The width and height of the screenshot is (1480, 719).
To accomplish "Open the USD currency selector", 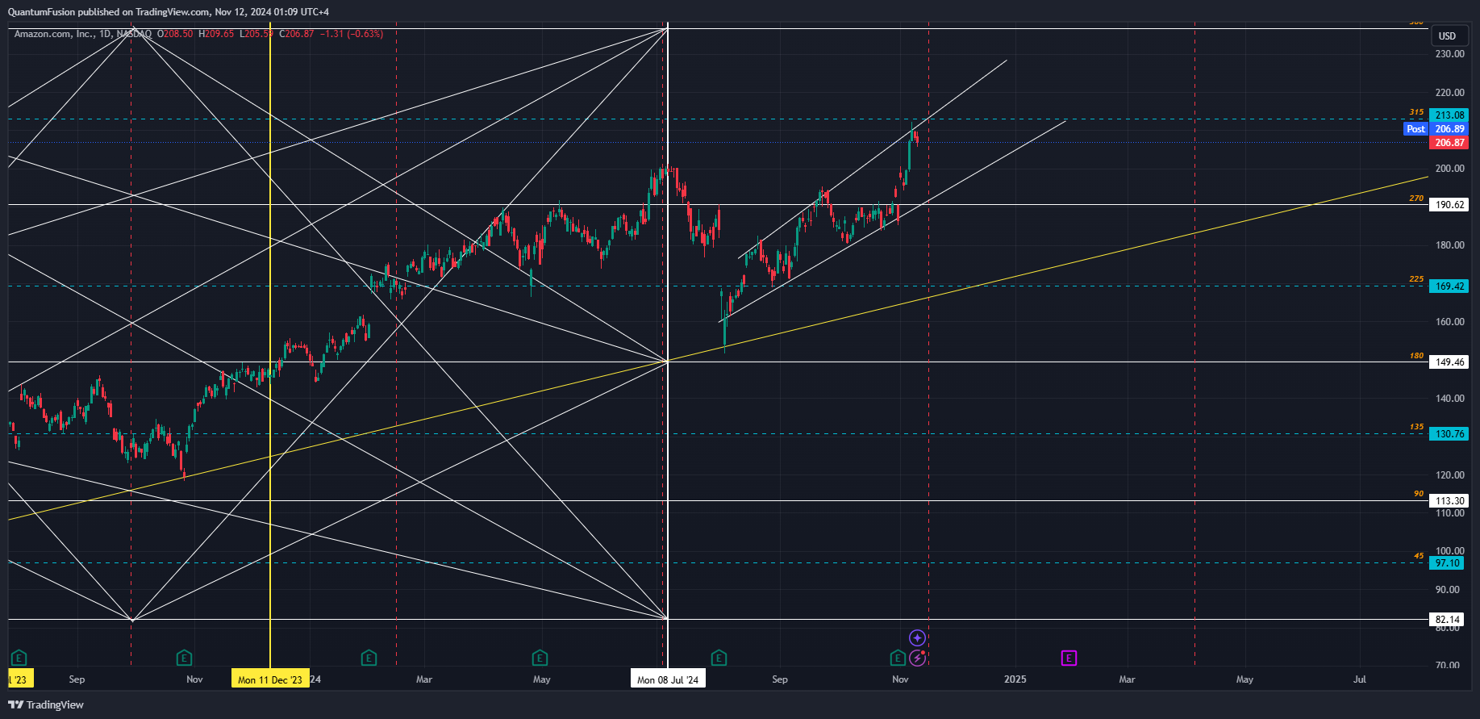I will [1447, 36].
